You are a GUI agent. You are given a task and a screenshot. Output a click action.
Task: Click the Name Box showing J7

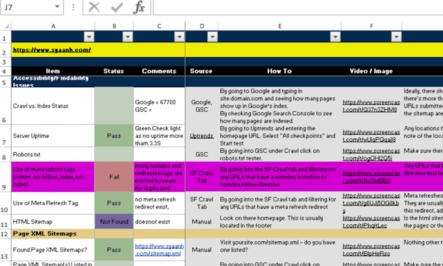pos(27,7)
